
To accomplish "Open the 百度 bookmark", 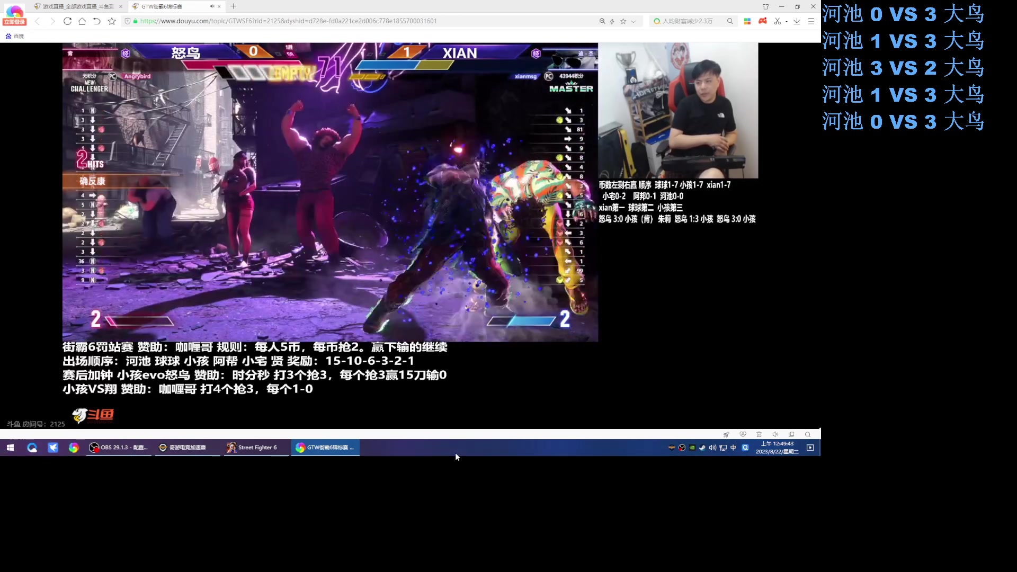I will click(x=15, y=36).
